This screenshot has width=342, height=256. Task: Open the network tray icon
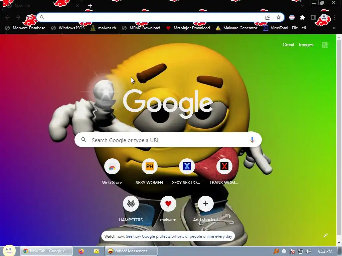tap(300, 251)
